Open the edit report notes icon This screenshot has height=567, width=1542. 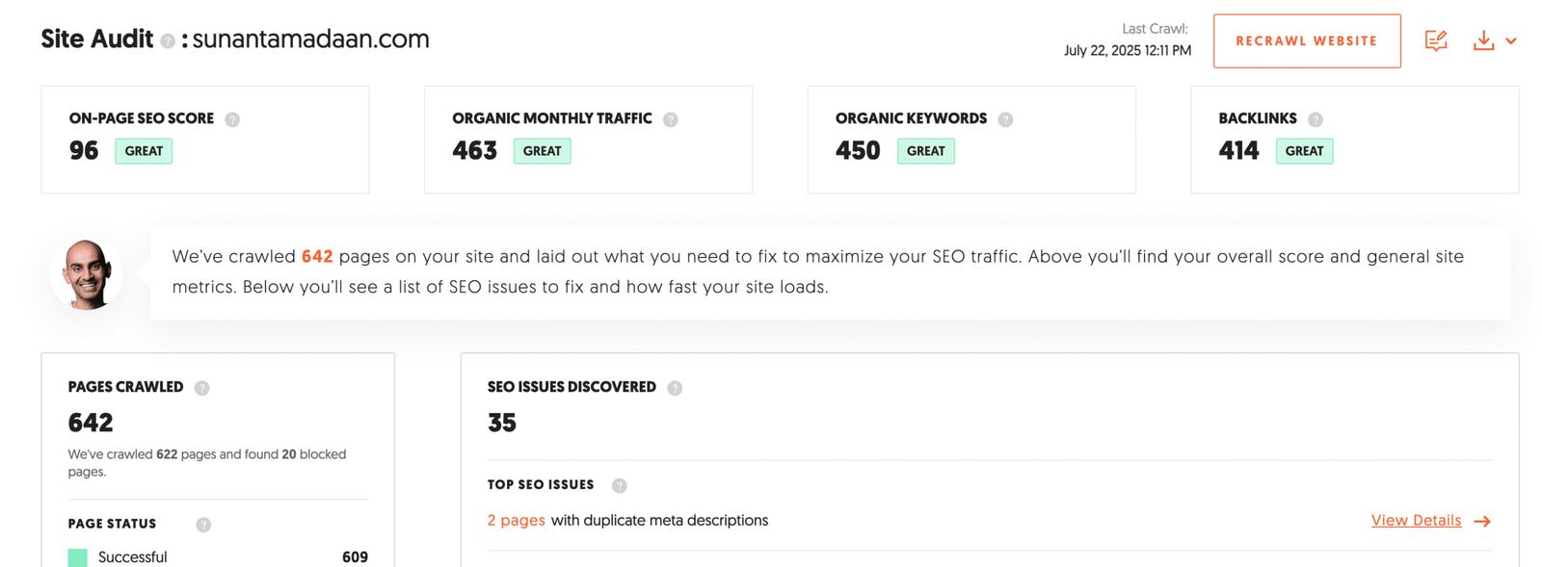pos(1436,40)
